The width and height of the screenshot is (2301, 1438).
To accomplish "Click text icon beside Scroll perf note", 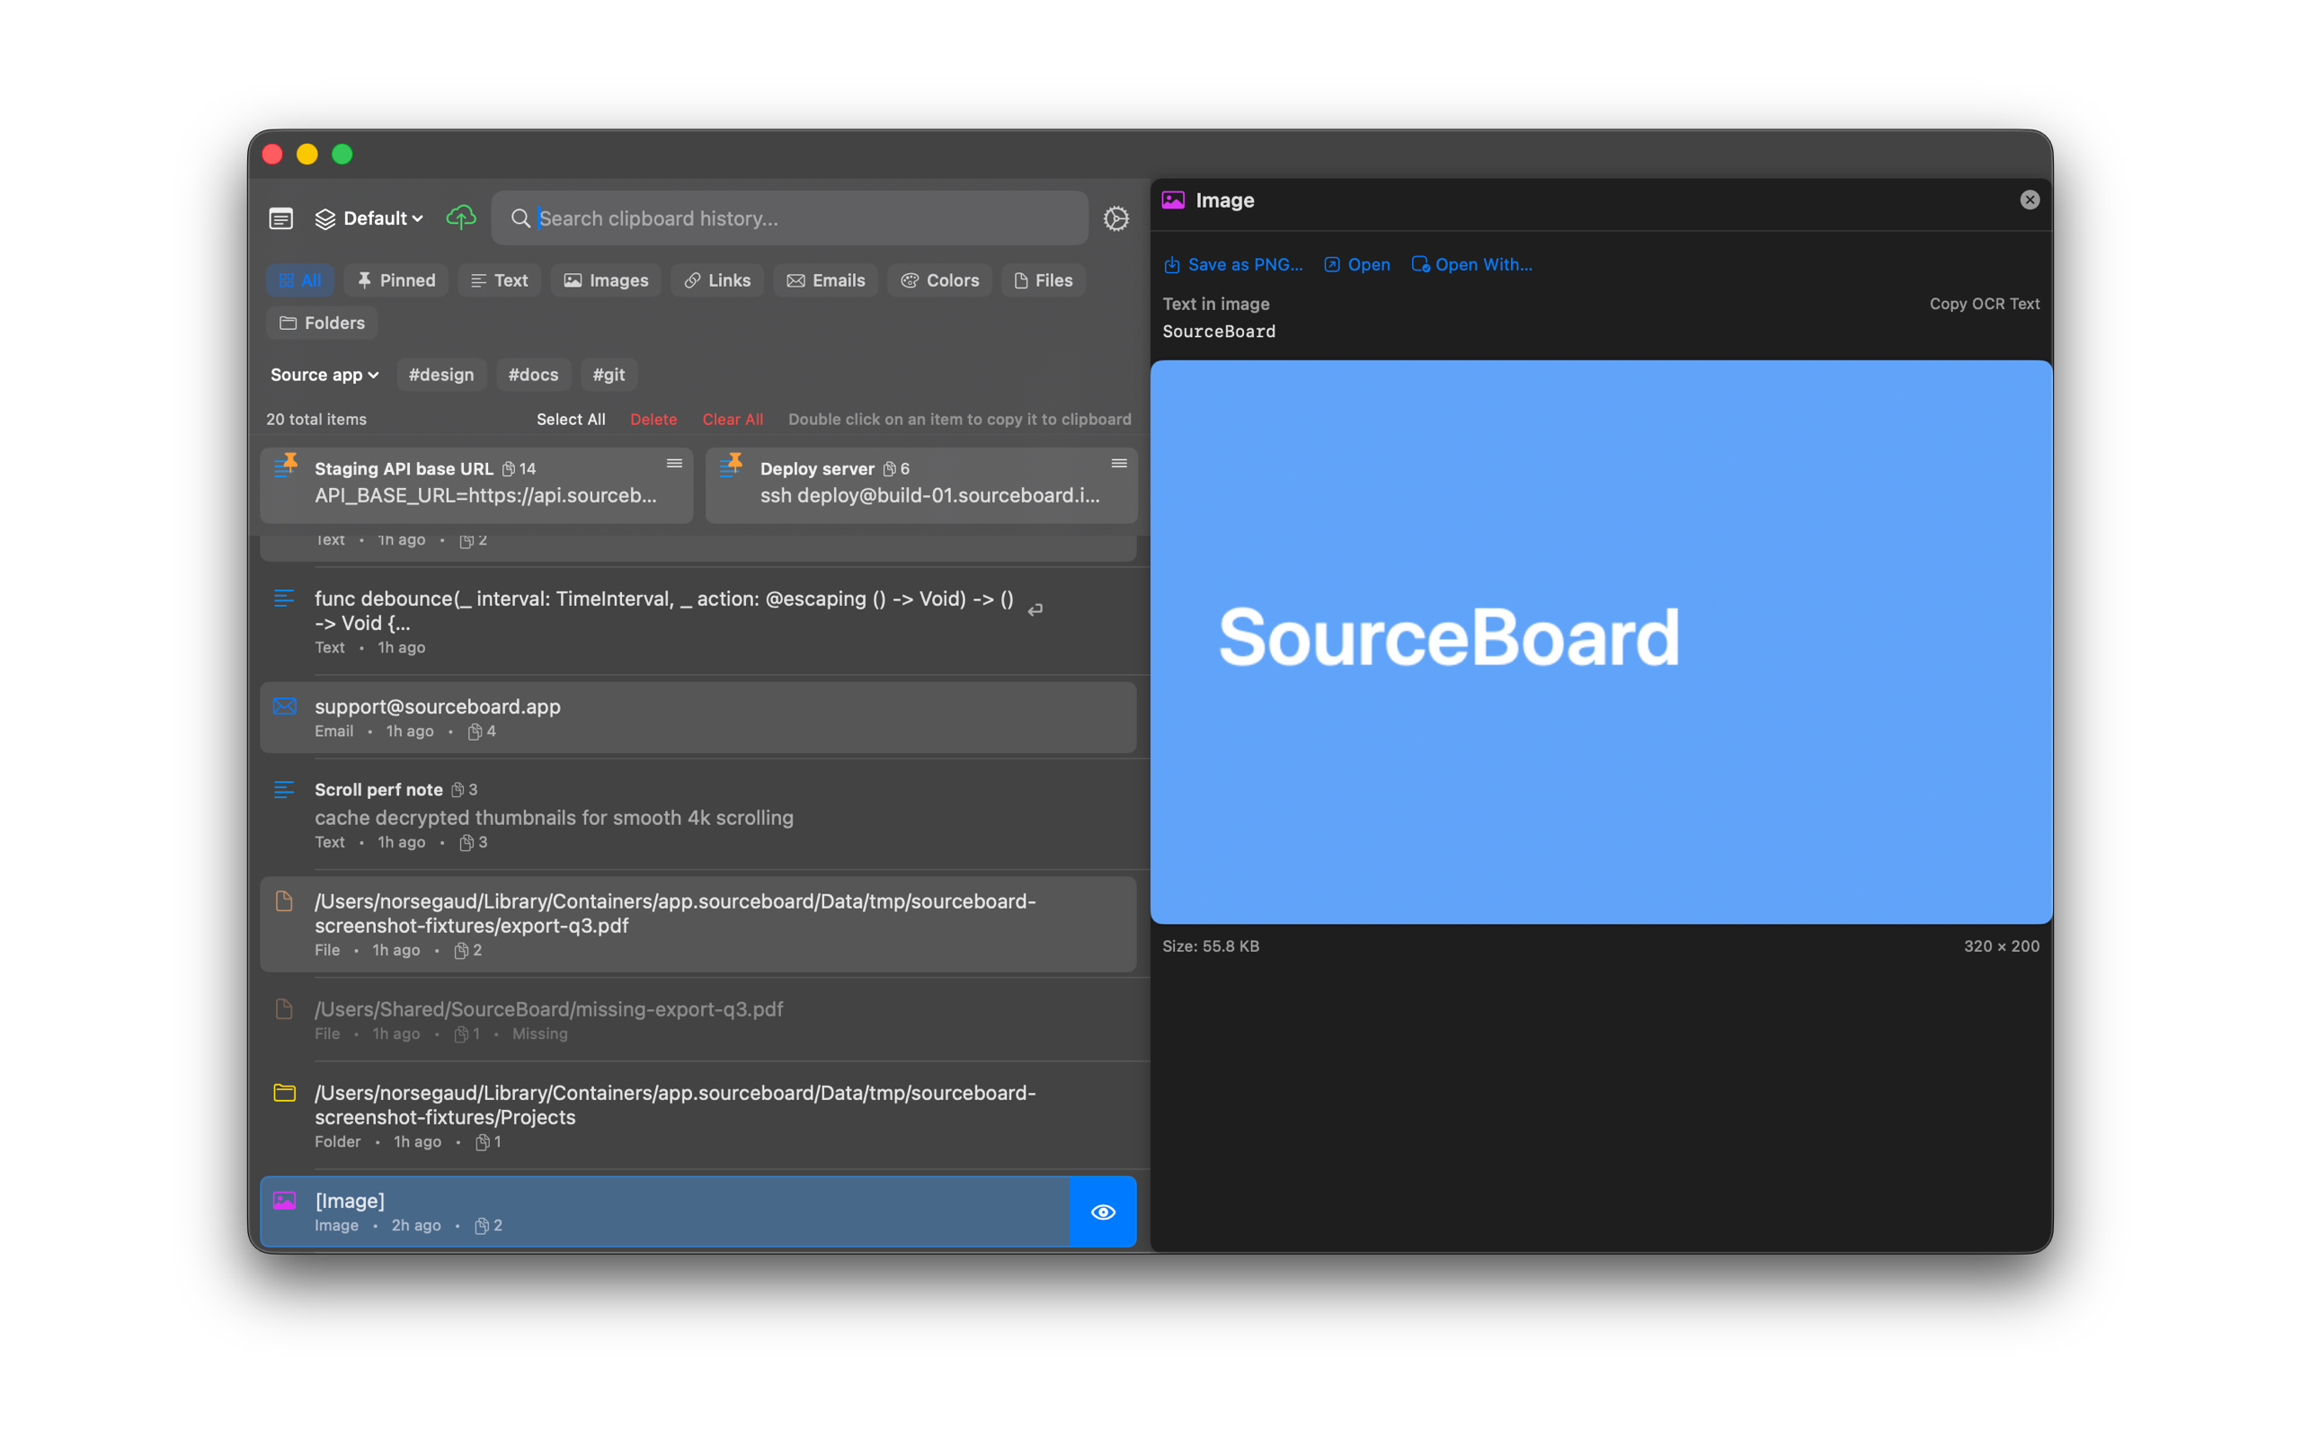I will (283, 789).
